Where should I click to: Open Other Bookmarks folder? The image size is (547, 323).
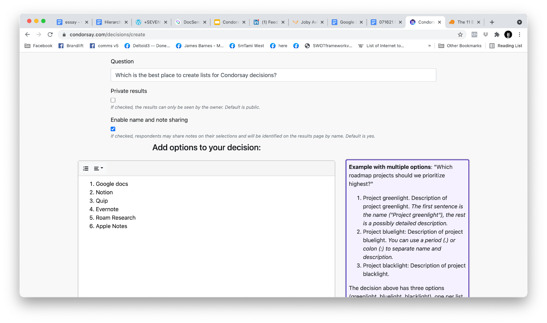(x=460, y=46)
